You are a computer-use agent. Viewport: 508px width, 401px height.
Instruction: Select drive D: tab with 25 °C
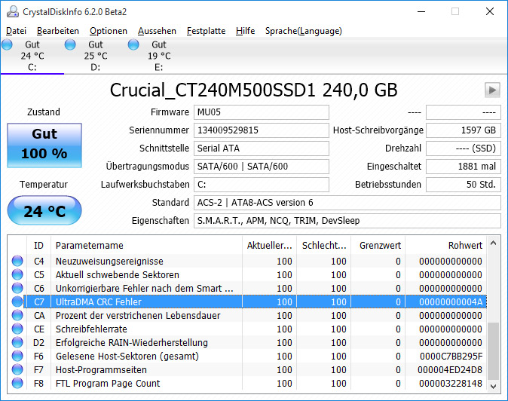96,56
